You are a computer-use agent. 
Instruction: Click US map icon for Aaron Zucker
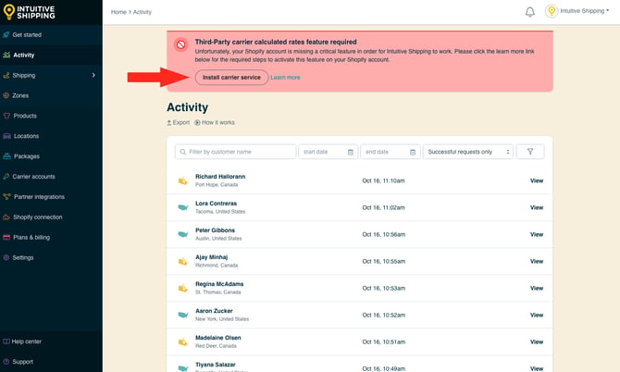point(182,315)
